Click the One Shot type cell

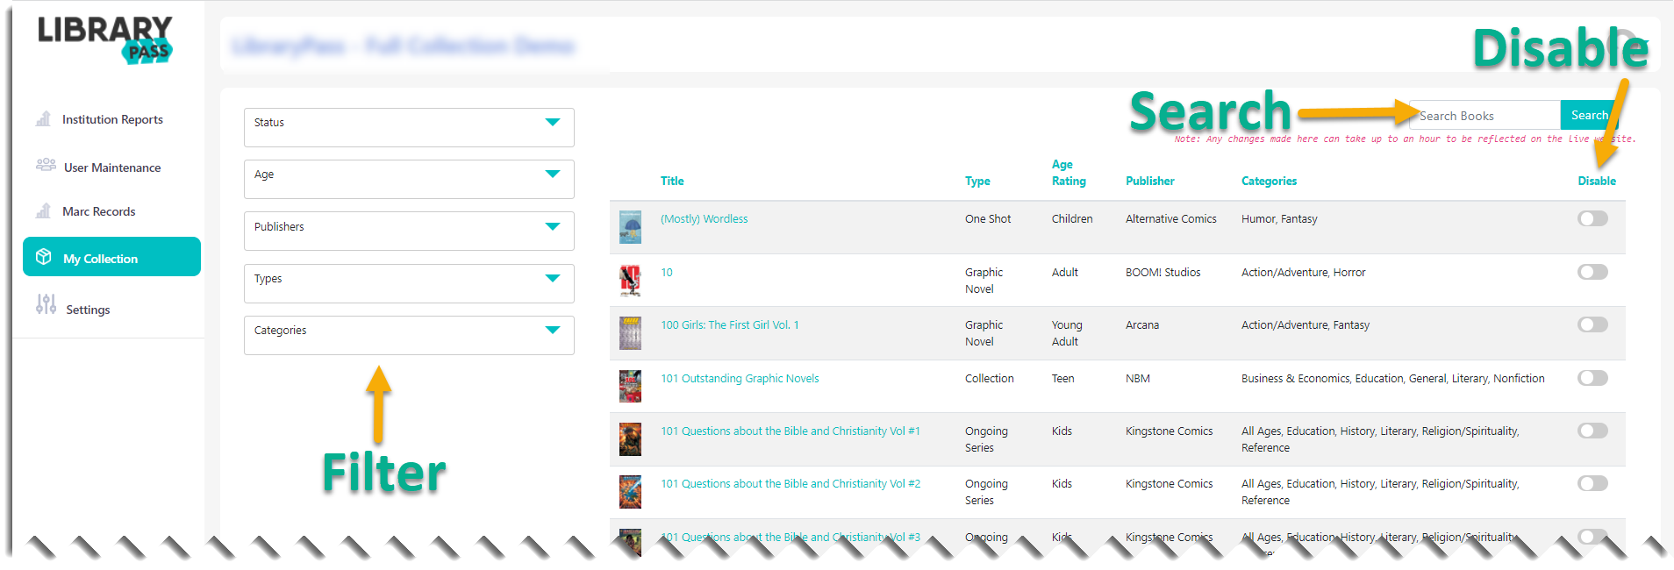tap(988, 219)
